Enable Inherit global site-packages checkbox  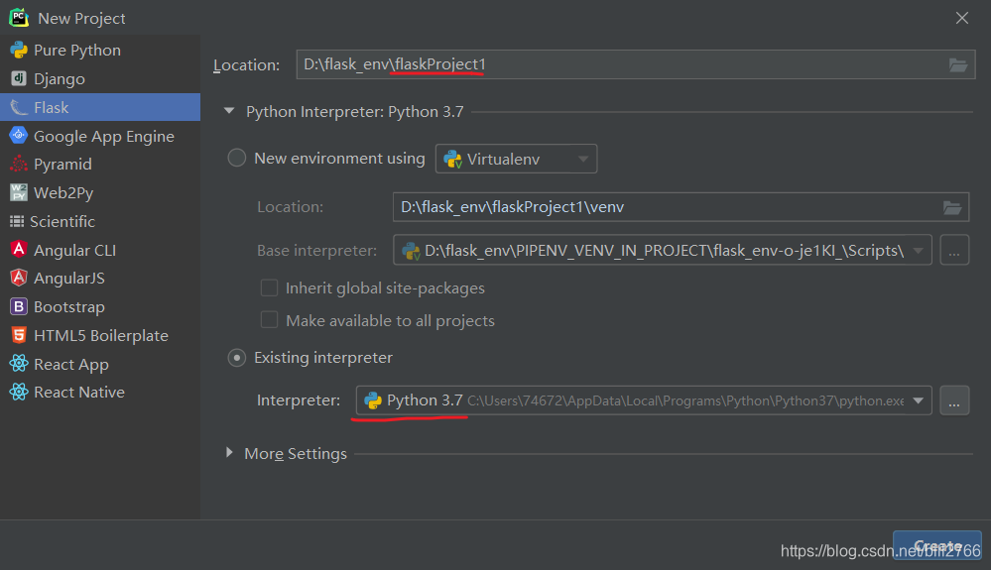tap(269, 287)
